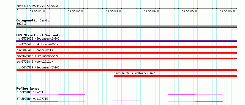Click STXBP5|NM_001127715 transcript label
Image resolution: width=245 pixels, height=105 pixels.
[32, 99]
